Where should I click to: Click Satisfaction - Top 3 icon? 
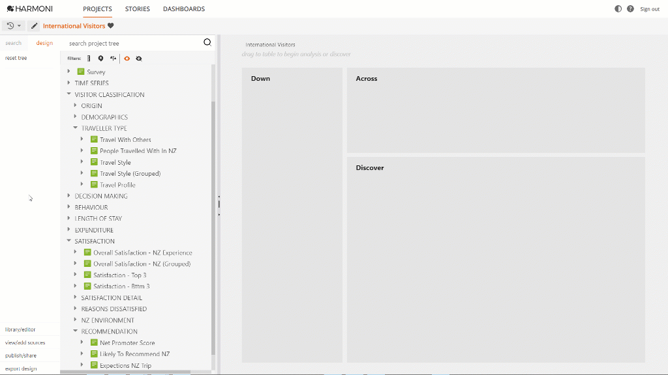[87, 275]
